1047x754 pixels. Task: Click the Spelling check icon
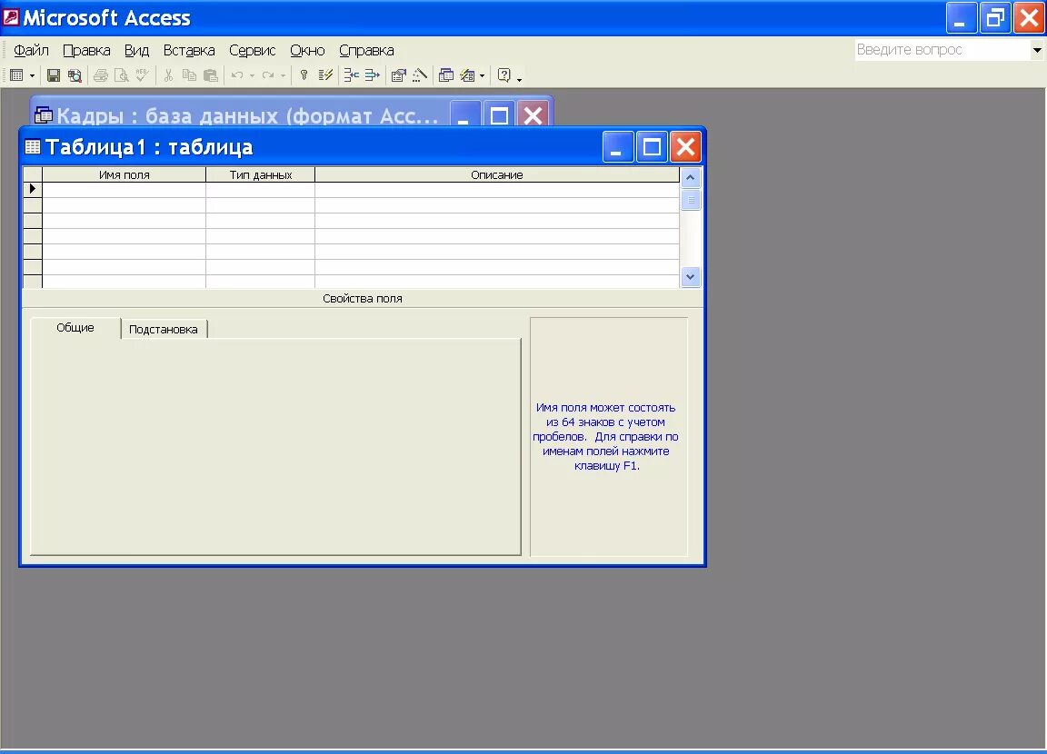pos(142,75)
